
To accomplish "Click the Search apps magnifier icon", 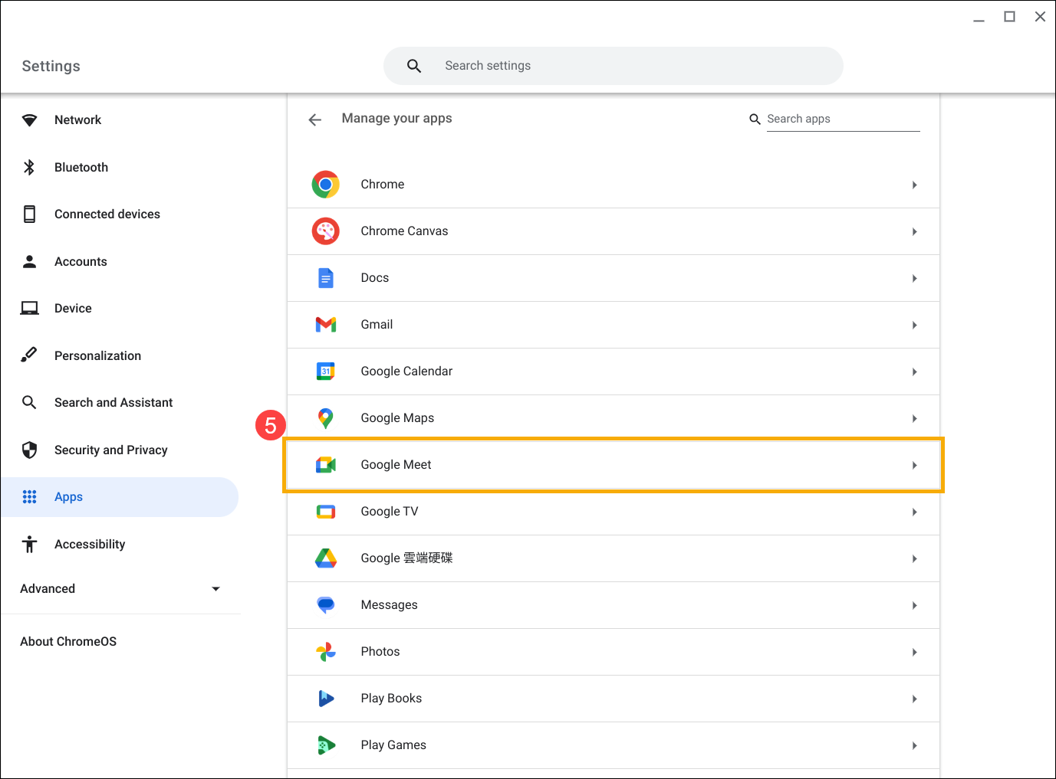I will (x=755, y=119).
